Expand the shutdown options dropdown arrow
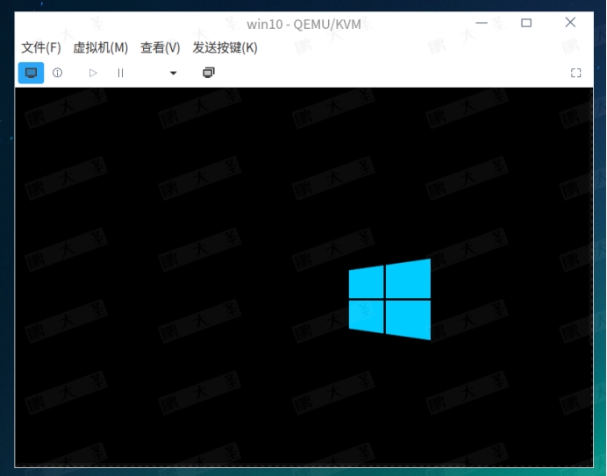 (173, 73)
